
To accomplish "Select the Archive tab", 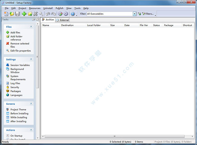I will point(48,20).
